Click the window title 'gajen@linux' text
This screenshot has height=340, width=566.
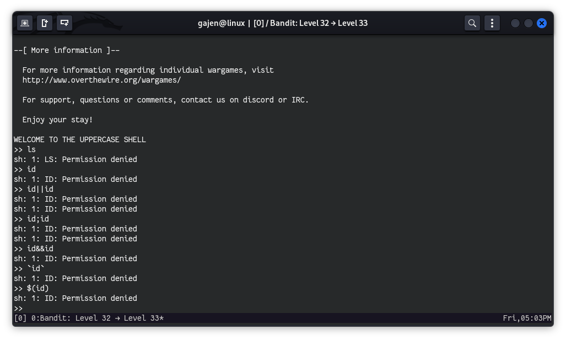pyautogui.click(x=221, y=23)
